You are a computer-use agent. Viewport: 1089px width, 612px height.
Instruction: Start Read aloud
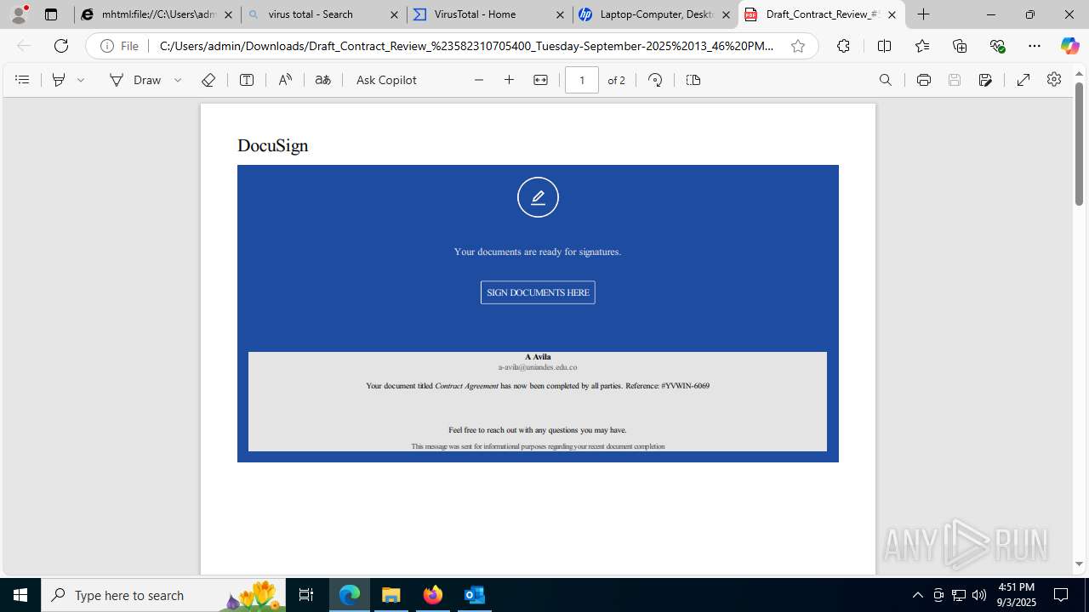click(x=285, y=80)
